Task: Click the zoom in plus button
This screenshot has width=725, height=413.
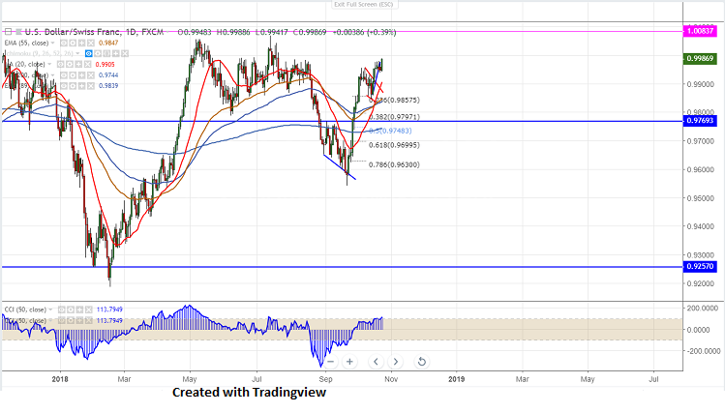Action: coord(348,362)
